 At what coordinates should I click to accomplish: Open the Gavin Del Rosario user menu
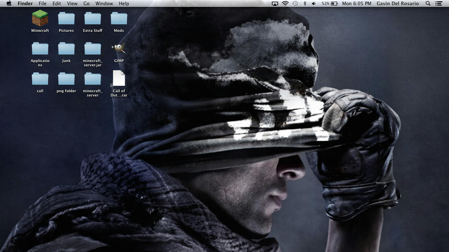(398, 4)
